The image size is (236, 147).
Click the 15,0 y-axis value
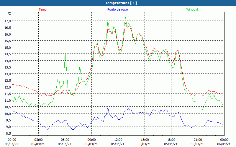[x=8, y=48]
